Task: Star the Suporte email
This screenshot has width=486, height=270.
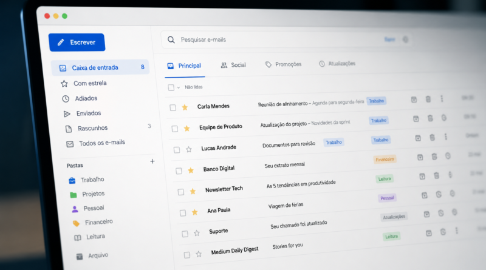Action: (x=197, y=233)
